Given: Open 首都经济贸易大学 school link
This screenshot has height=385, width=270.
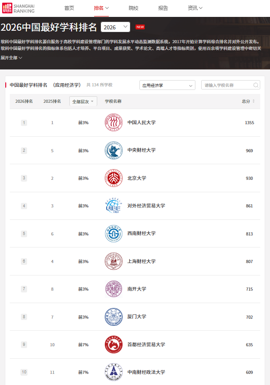Looking at the screenshot, I should coord(146,344).
